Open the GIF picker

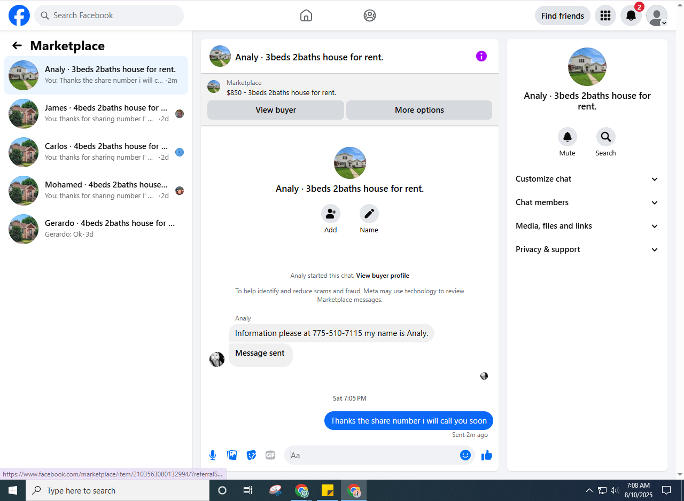point(270,455)
